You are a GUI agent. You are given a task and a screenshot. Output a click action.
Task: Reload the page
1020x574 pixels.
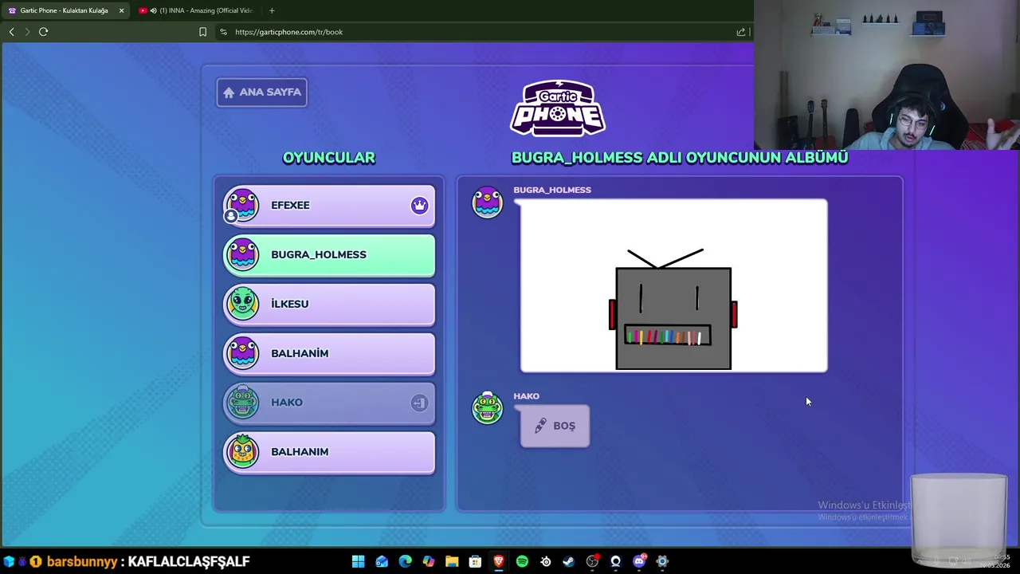point(43,32)
